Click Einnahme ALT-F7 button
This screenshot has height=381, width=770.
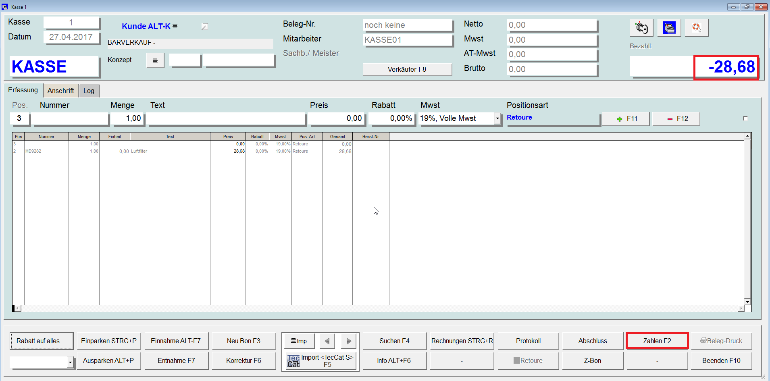click(176, 341)
